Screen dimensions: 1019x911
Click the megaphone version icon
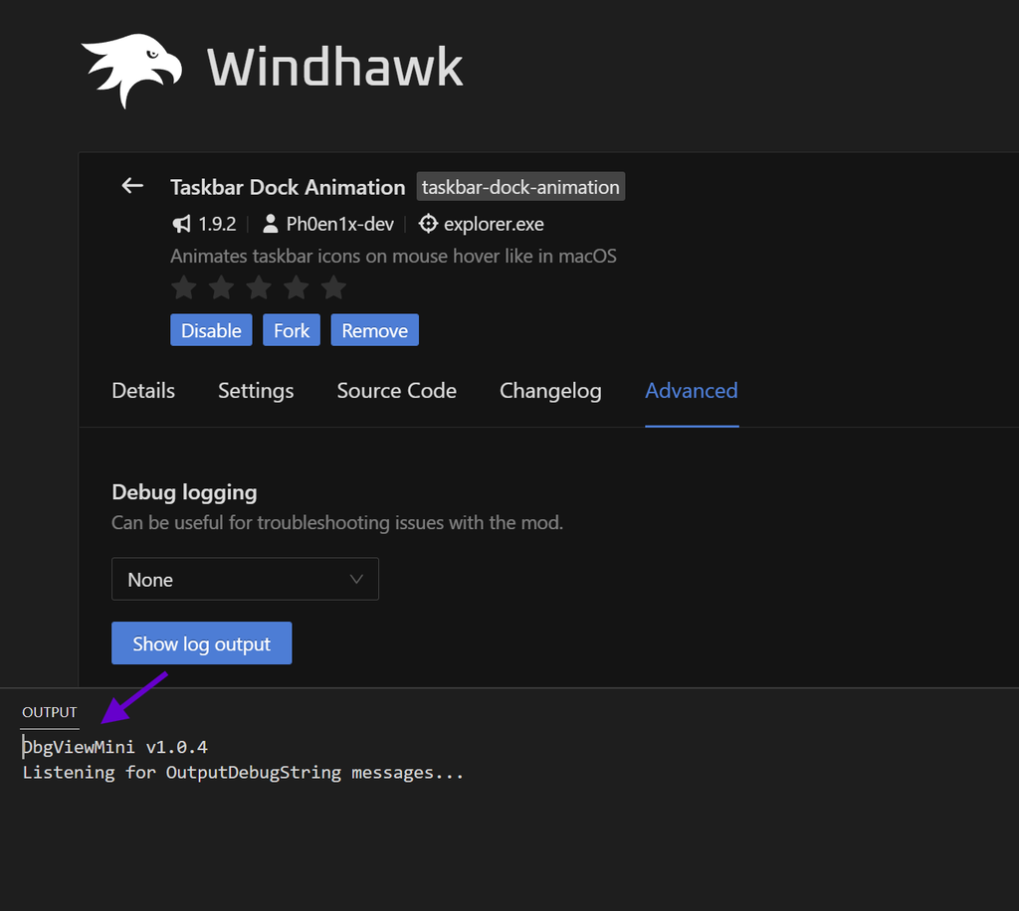[182, 224]
